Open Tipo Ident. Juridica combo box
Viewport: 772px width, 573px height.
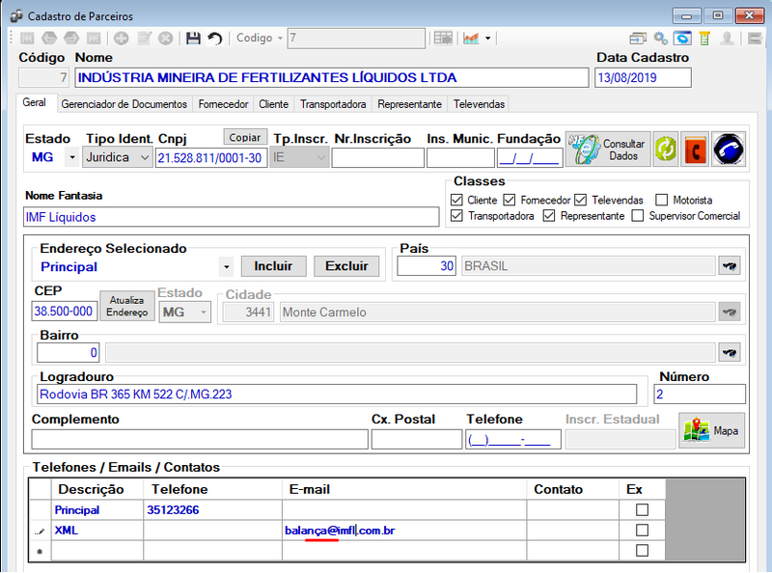coord(117,157)
